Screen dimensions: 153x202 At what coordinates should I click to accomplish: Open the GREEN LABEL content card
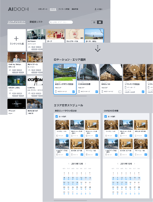click(17, 87)
